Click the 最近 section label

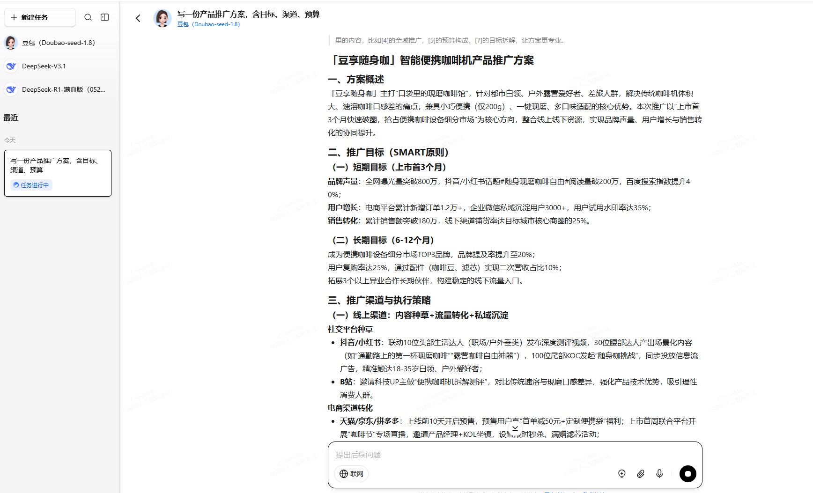(11, 118)
